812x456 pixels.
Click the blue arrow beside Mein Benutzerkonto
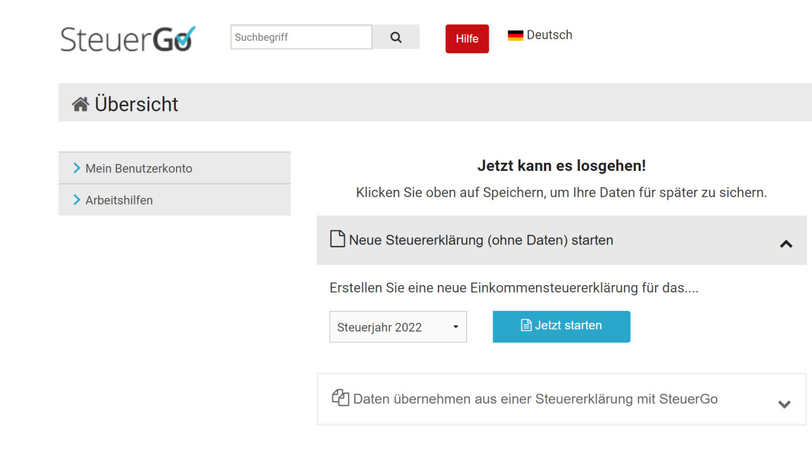point(77,168)
